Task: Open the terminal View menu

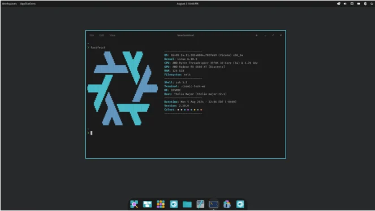Action: tap(113, 36)
